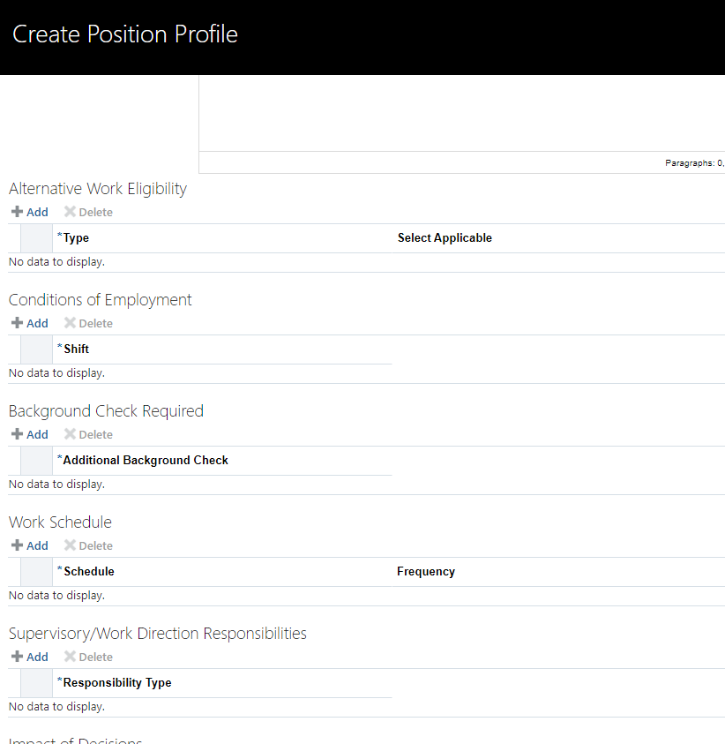Delete the selected Alternative Work Eligibility row
The image size is (725, 744).
[x=88, y=212]
